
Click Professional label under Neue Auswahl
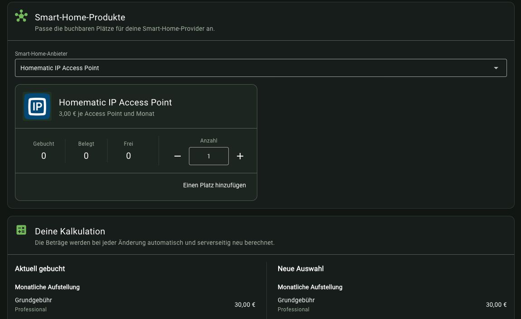coord(294,309)
